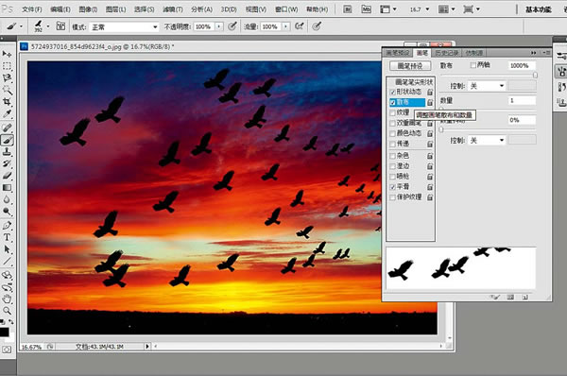This screenshot has height=376, width=567.
Task: Select the Eyedropper tool
Action: [7, 113]
